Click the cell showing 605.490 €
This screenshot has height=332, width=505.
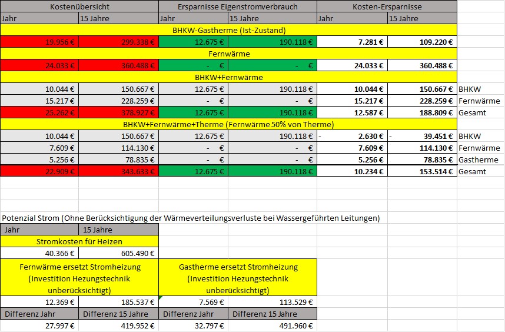point(118,253)
